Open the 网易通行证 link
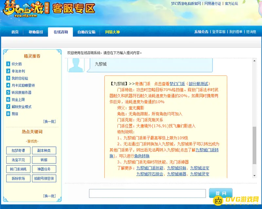Screen dimensions: 262x209 213,4
